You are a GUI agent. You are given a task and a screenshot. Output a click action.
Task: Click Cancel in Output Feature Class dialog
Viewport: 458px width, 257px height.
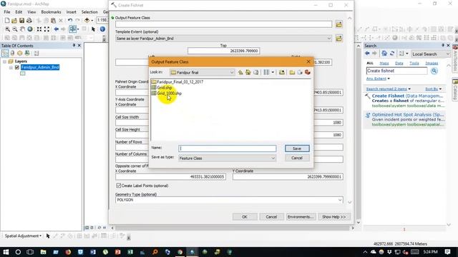coord(297,158)
